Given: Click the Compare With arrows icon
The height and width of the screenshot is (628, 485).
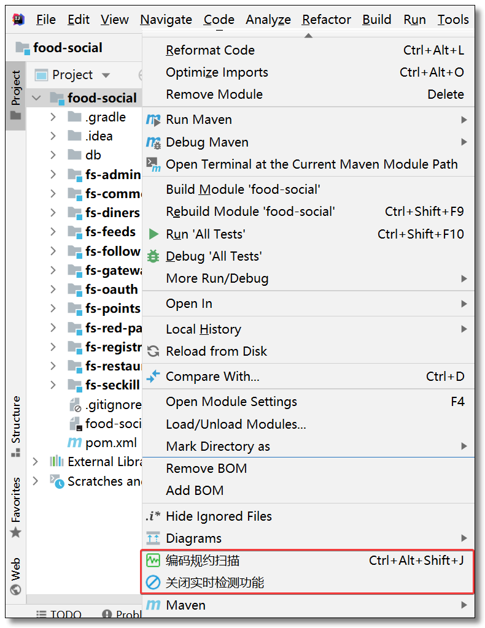Looking at the screenshot, I should coord(153,377).
